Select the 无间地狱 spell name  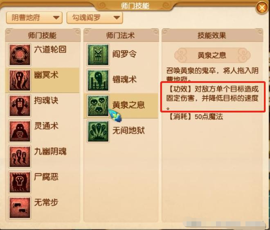pos(128,130)
